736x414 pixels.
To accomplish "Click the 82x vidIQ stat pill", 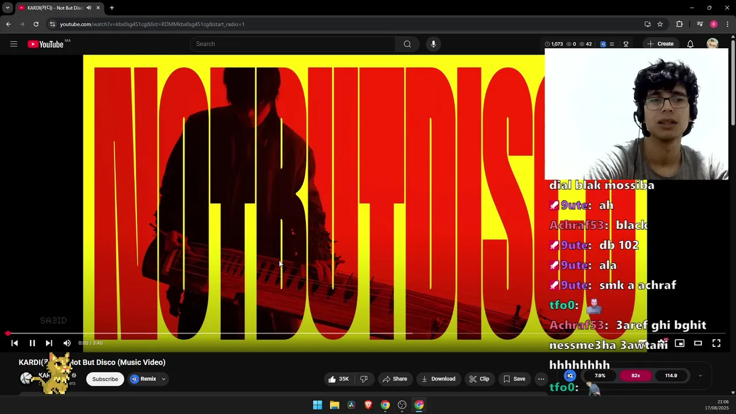I will (x=635, y=375).
